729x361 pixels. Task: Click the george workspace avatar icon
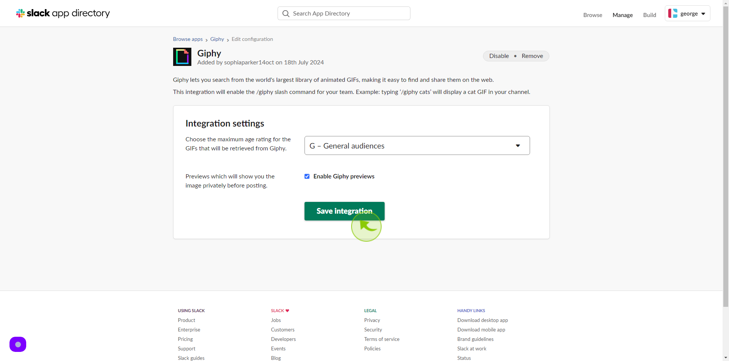click(673, 13)
